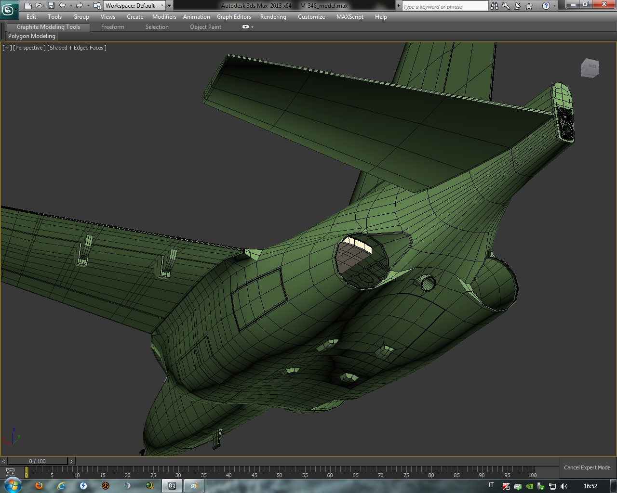This screenshot has height=493, width=617.
Task: Click the orange round taskbar icon
Action: pos(106,486)
